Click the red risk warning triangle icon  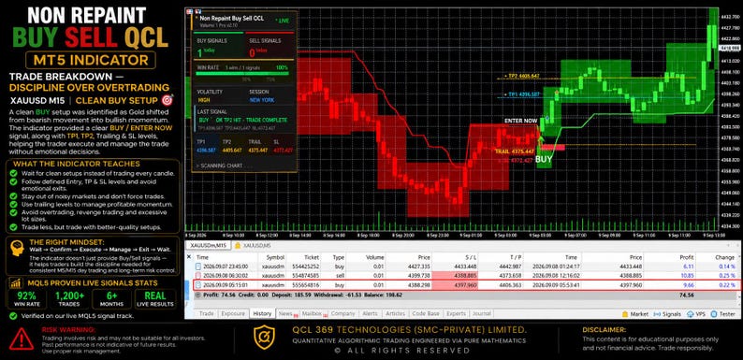coord(21,338)
